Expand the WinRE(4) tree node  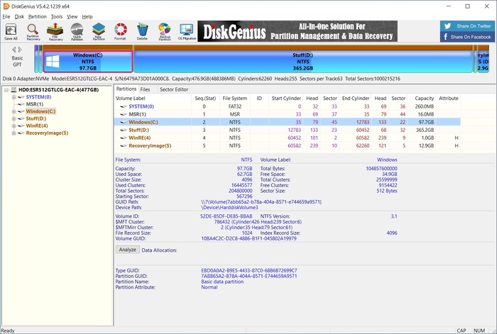coord(14,126)
